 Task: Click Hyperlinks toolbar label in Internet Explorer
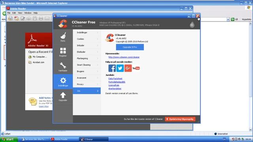point(246,19)
